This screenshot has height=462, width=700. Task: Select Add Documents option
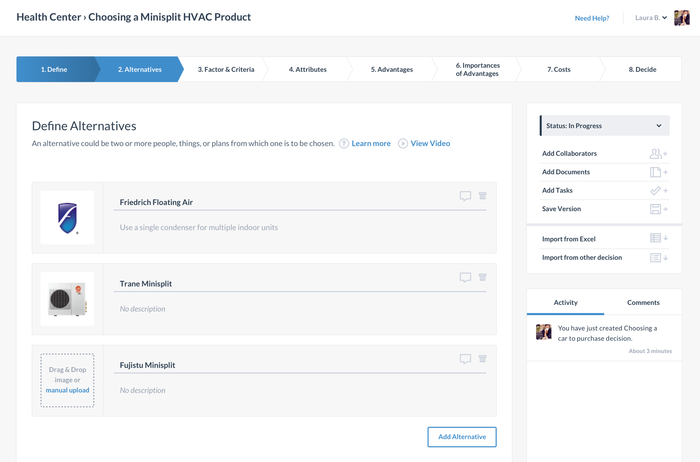(604, 172)
